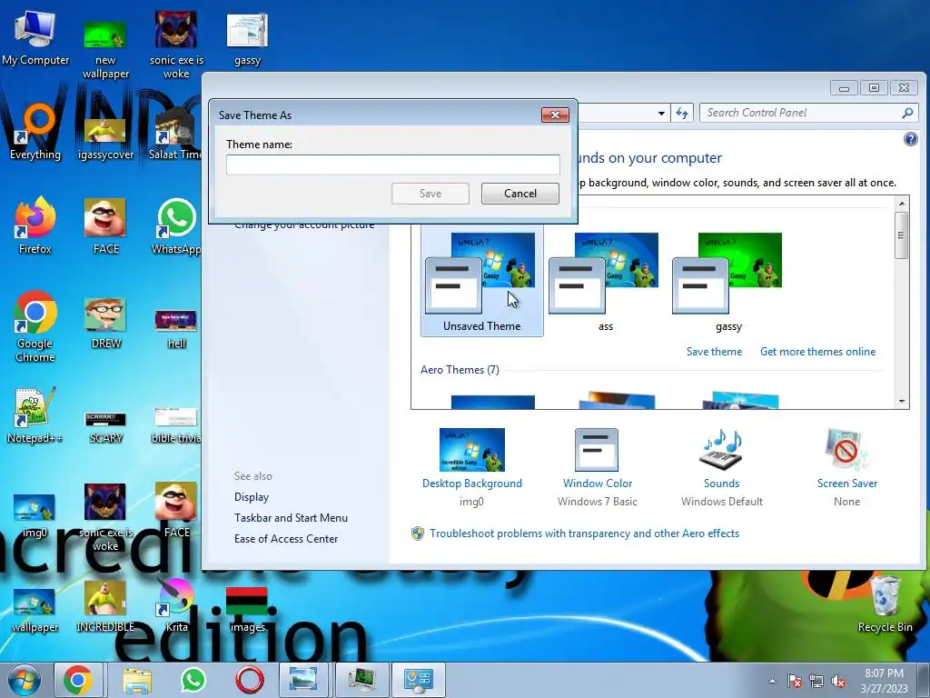This screenshot has width=930, height=698.
Task: Open the muted volume tray icon
Action: pos(838,681)
